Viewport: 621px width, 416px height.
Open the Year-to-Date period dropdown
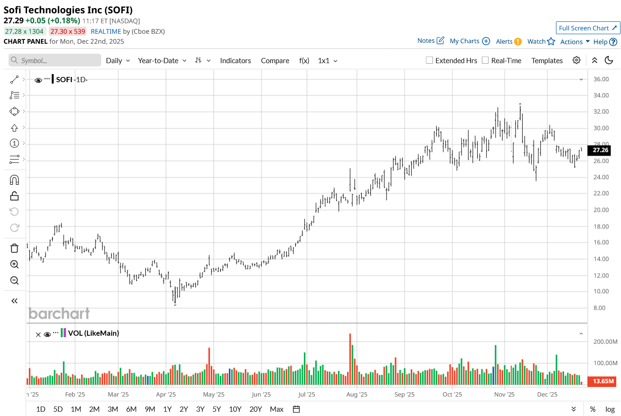(162, 60)
